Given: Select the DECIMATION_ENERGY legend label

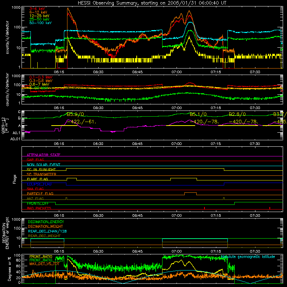Looking at the screenshot, I should (x=46, y=222).
